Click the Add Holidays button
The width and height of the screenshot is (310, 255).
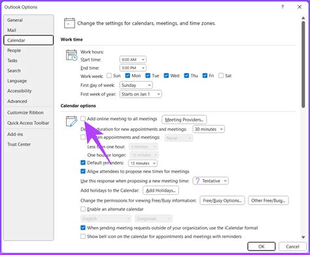(161, 190)
